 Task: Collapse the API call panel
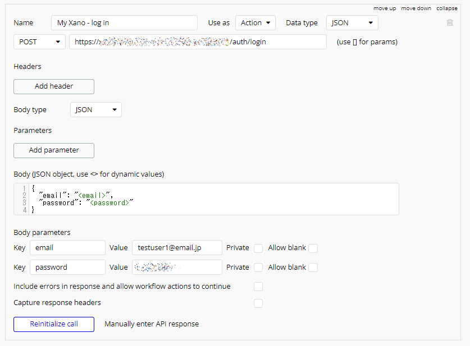pos(447,8)
